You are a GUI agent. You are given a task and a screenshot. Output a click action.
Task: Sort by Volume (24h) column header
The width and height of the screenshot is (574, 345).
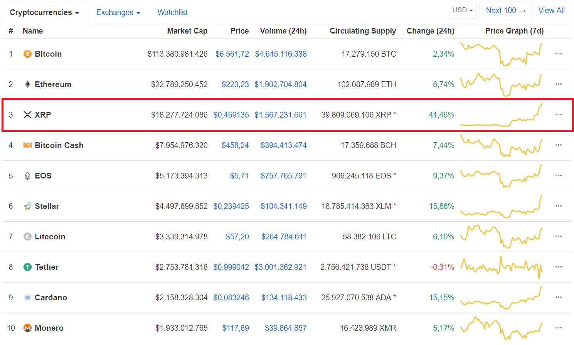point(283,31)
